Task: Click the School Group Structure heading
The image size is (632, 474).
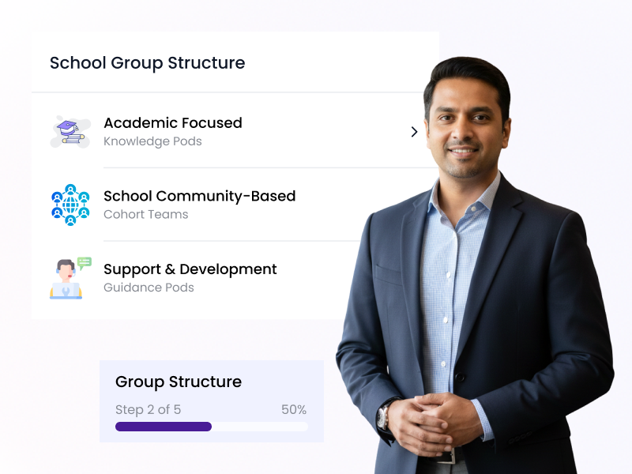Action: tap(147, 63)
